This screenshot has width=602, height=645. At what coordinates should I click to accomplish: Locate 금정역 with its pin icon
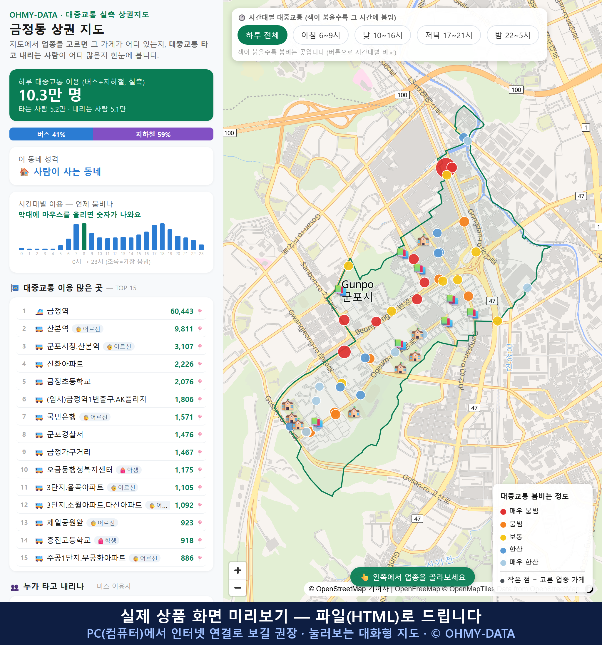click(x=200, y=311)
